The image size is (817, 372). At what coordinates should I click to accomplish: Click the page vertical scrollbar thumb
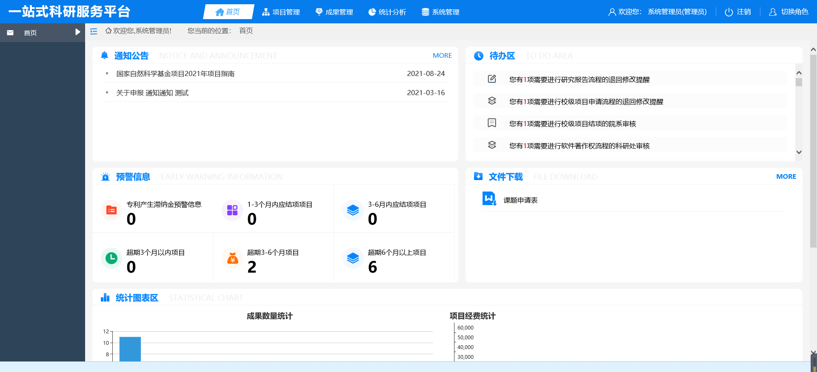pos(813,151)
